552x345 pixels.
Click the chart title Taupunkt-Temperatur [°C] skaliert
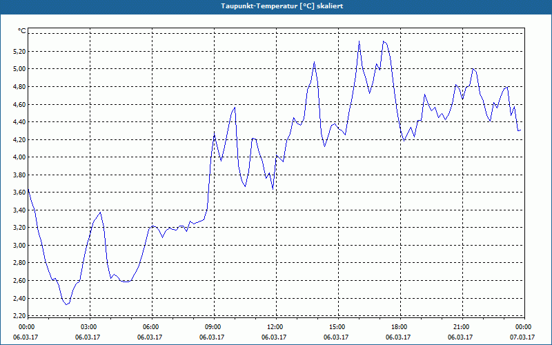pos(282,6)
